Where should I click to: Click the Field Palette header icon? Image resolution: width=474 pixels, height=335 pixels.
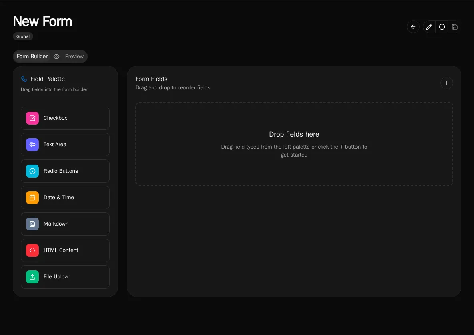(x=24, y=79)
